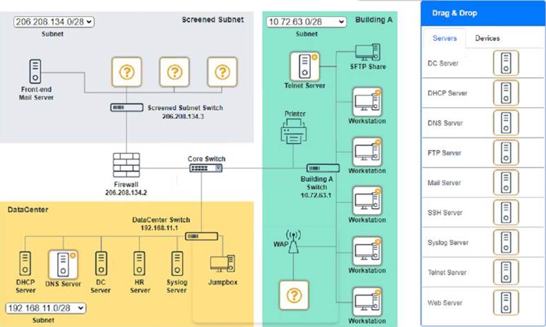Open the DataCenter 192.168.11.0/28 subnet dropdown

(x=46, y=308)
